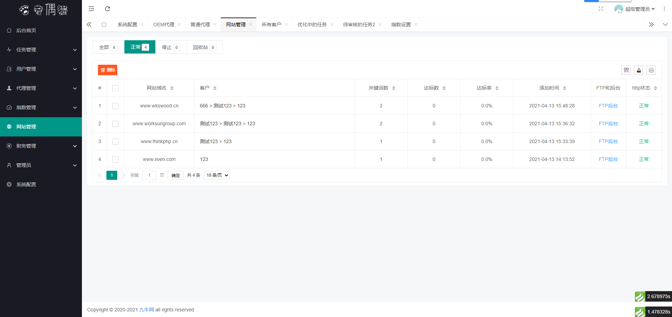
Task: Close the 系统配置 tab
Action: 142,24
